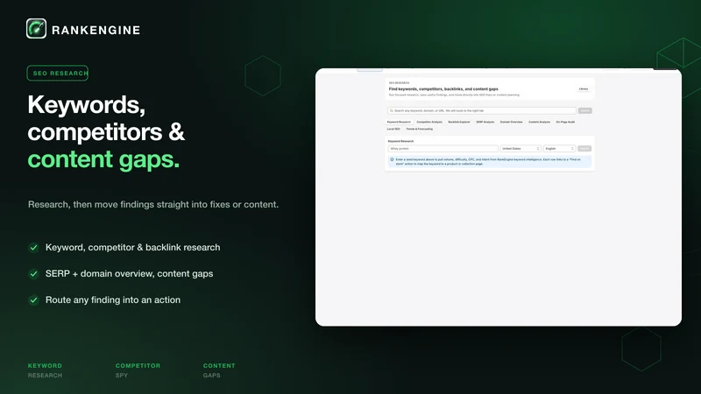
Task: Open the Competitor Analysis tab
Action: pyautogui.click(x=429, y=122)
